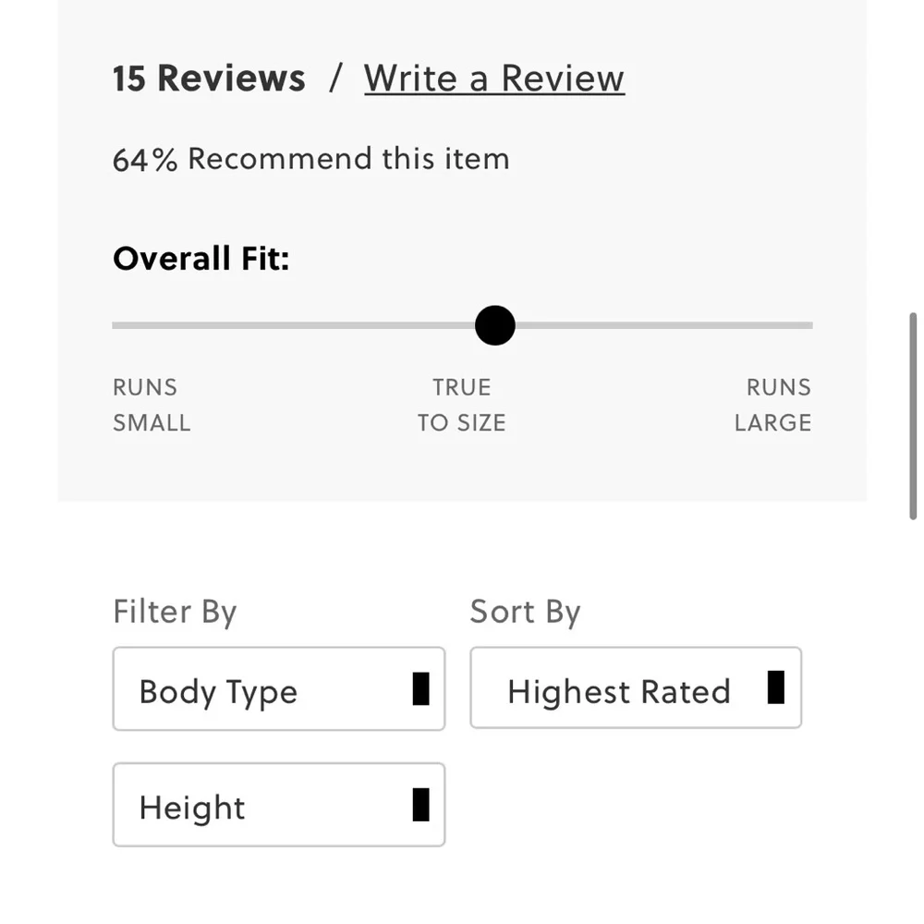The width and height of the screenshot is (924, 924).
Task: Click the slash separator beside 15 Reviews
Action: [x=335, y=79]
